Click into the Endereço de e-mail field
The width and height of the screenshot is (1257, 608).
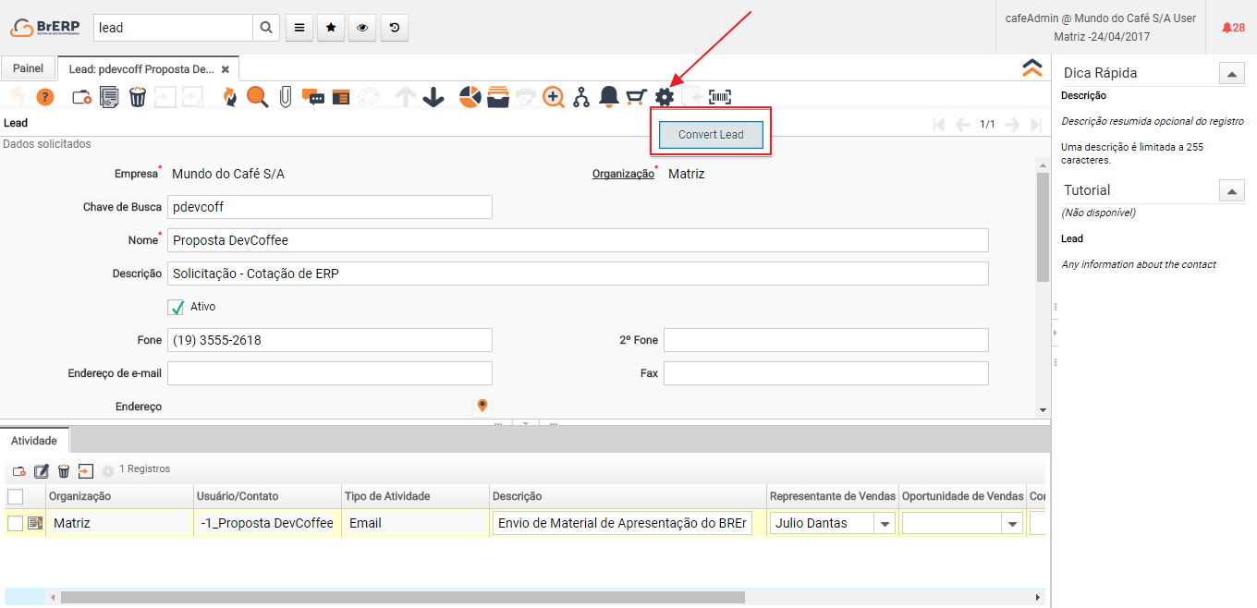(330, 373)
